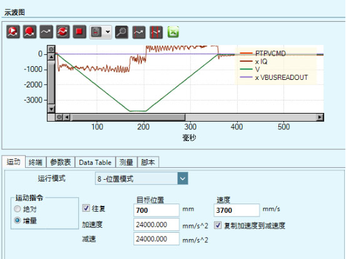Click the record and play scope icon

click(13, 32)
